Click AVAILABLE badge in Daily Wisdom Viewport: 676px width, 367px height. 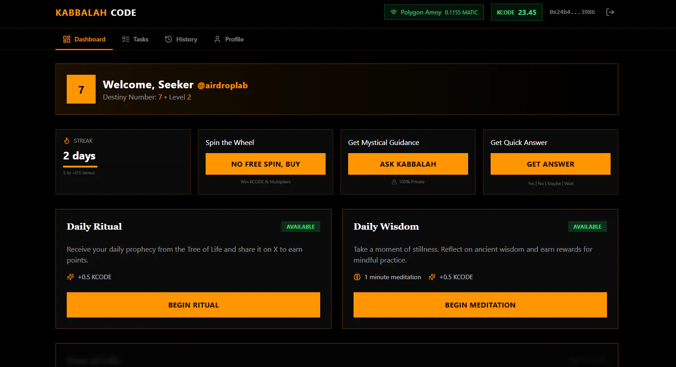point(588,227)
